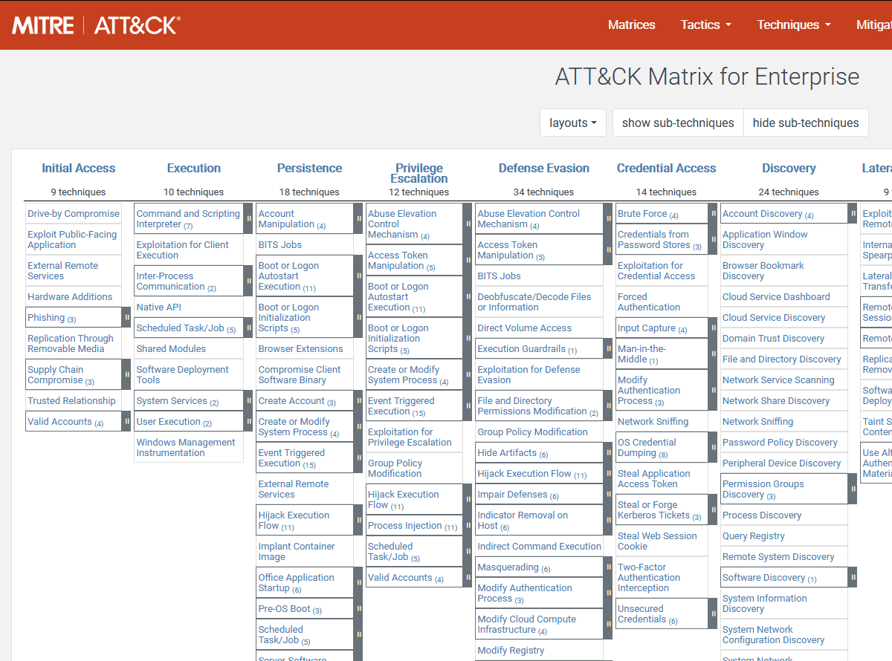892x661 pixels.
Task: Open Direct Volume Access technique
Action: coord(525,328)
